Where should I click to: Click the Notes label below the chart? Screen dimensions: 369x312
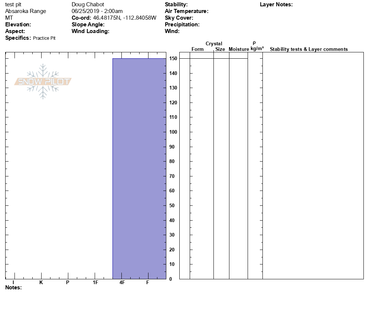[13, 287]
